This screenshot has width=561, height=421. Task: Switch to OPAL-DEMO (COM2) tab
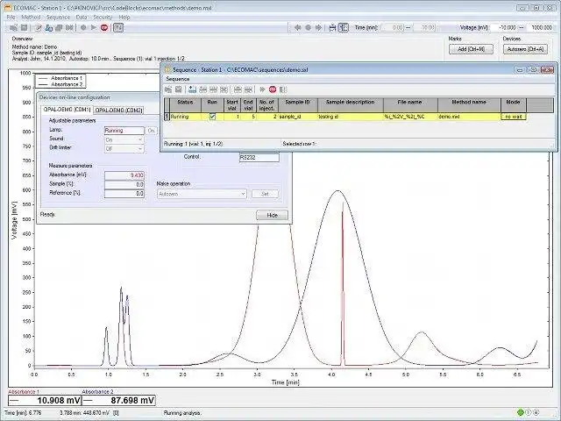(x=119, y=111)
